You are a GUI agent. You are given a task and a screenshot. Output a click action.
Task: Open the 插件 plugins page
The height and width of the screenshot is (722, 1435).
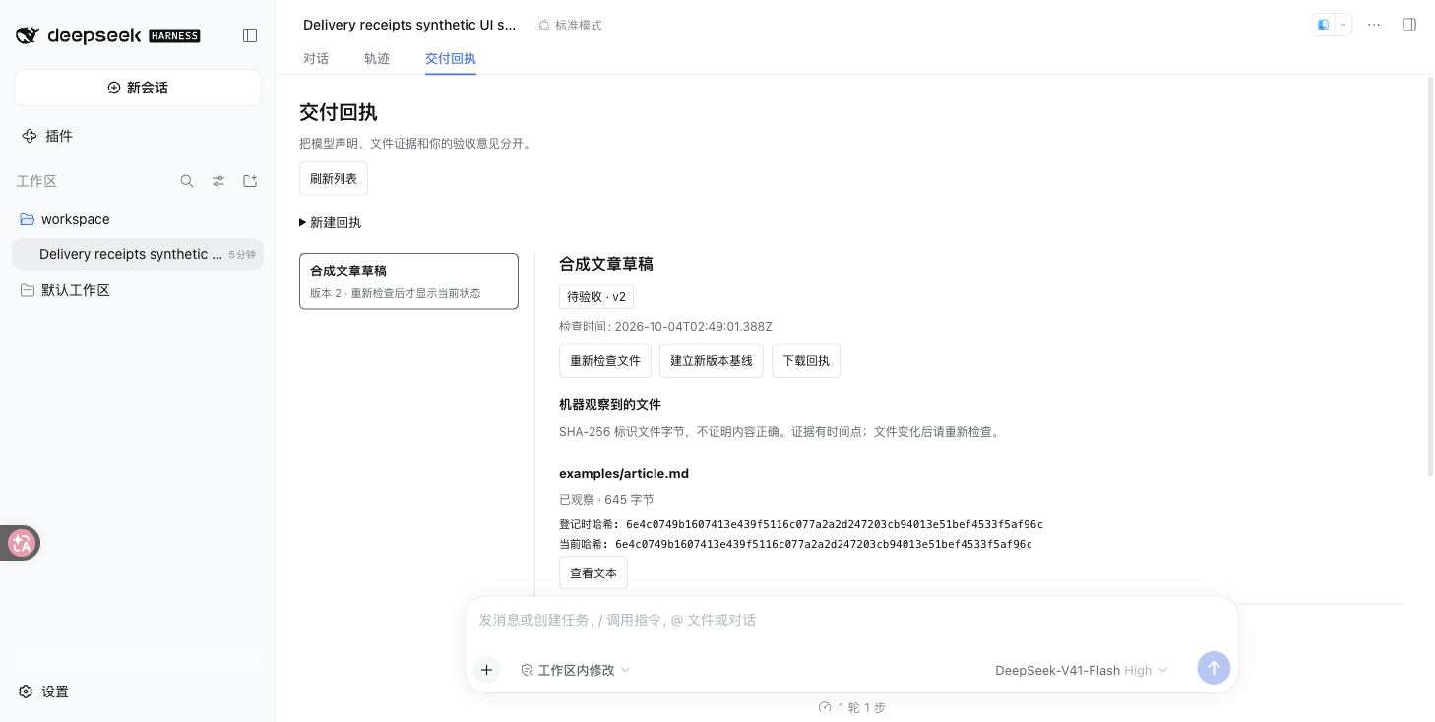click(x=47, y=136)
